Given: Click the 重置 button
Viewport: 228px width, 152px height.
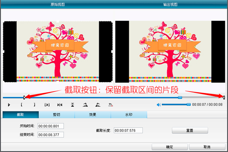Looking at the screenshot, I should click(x=190, y=130).
